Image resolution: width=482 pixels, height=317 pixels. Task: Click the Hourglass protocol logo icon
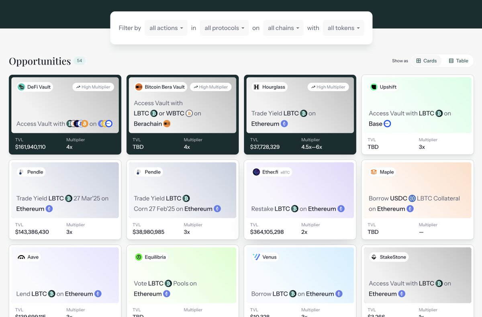coord(256,87)
